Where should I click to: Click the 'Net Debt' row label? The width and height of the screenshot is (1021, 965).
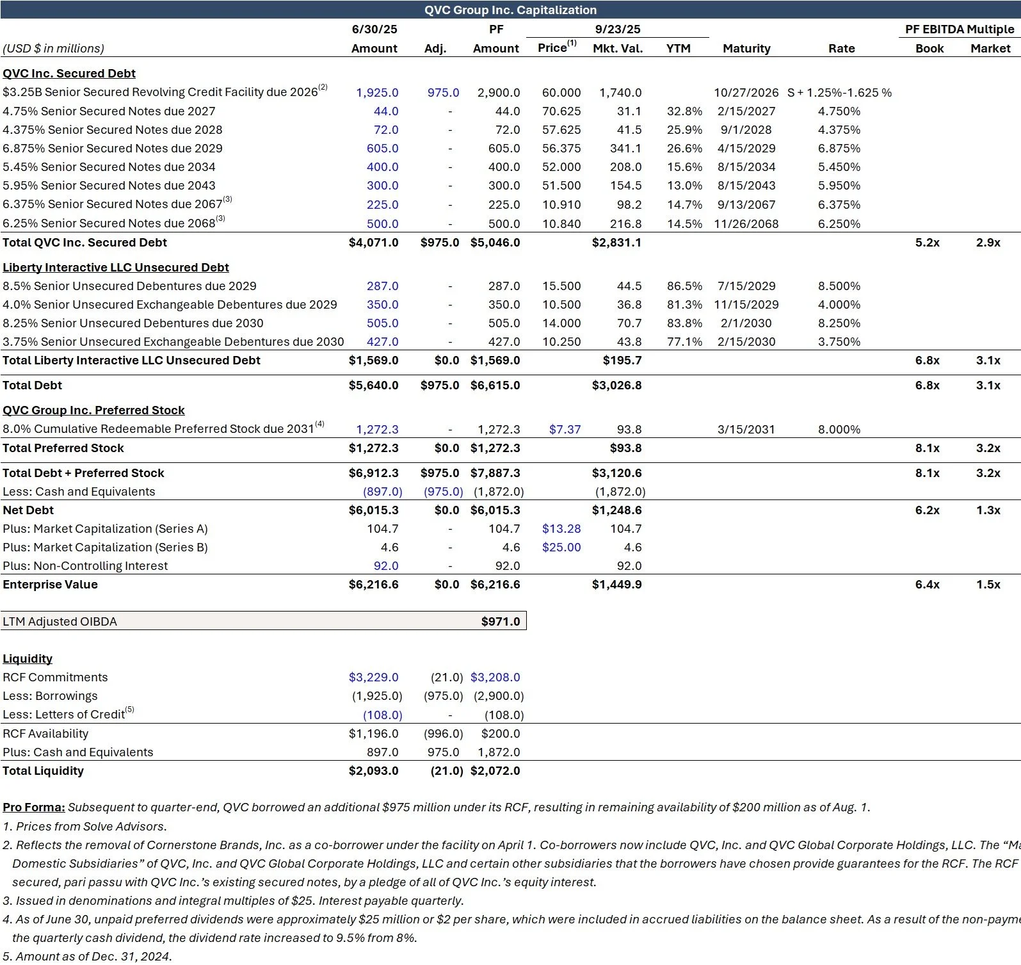(28, 510)
